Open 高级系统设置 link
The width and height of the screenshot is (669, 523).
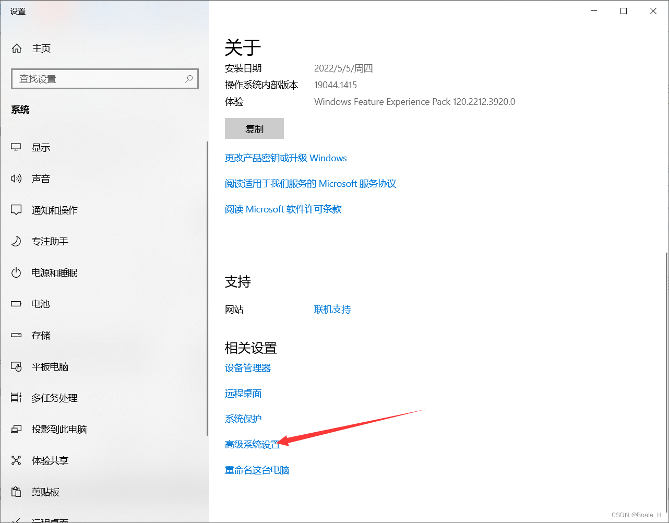click(253, 445)
